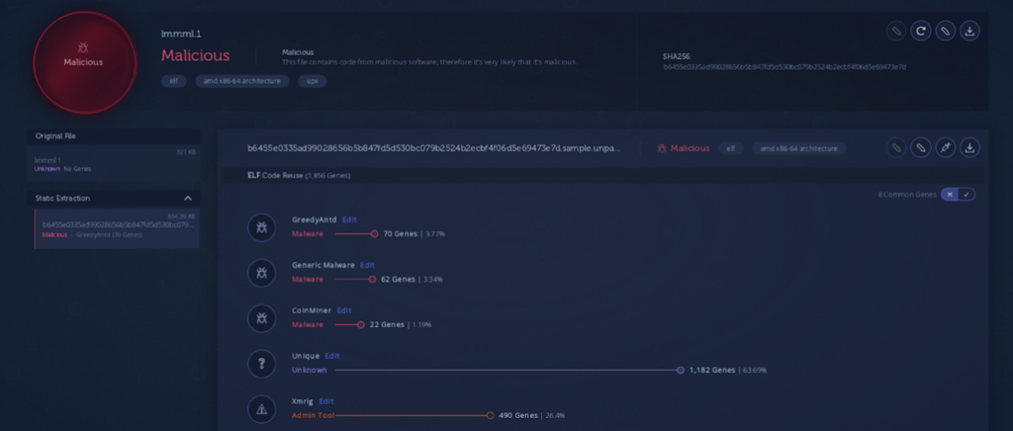Screen dimensions: 1013x431
Task: Download the lmmml.1 file from top header
Action: (x=969, y=31)
